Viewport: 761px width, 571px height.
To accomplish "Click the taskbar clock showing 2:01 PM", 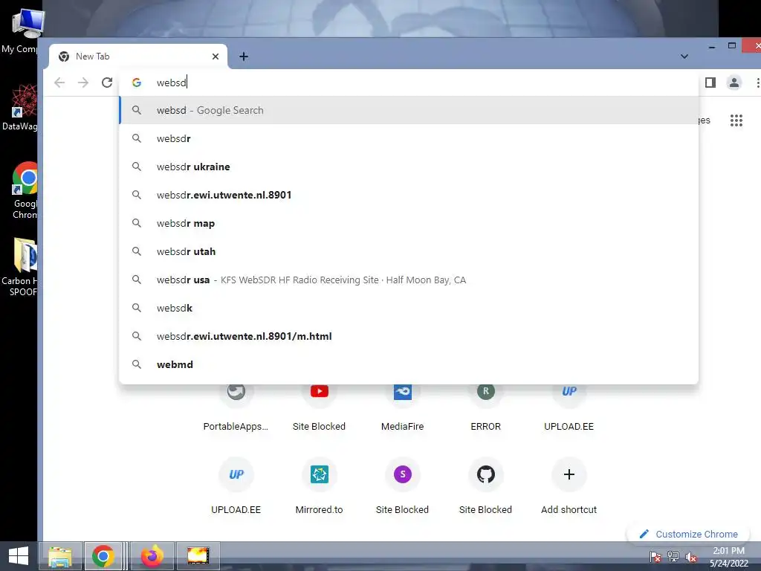I will 728,557.
